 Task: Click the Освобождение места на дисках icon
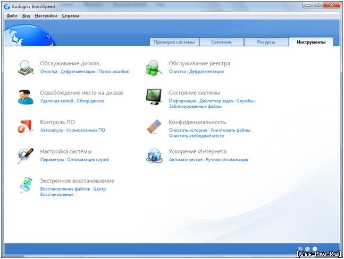pos(26,97)
